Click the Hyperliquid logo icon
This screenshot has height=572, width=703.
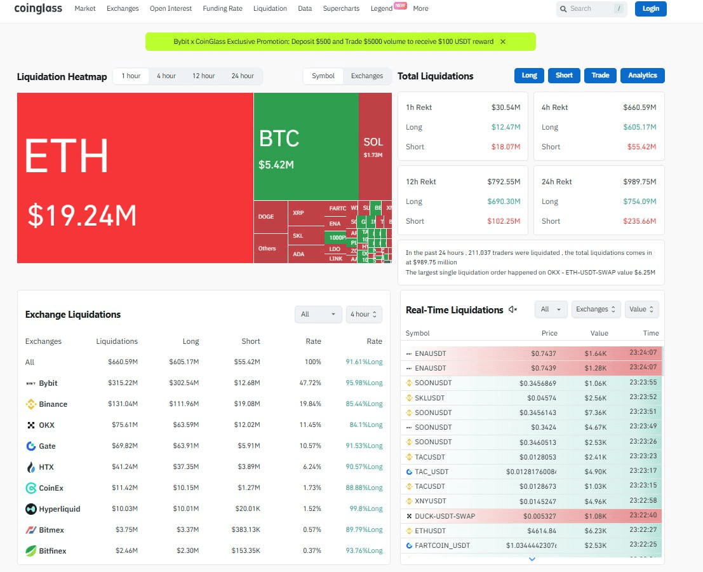tap(31, 508)
